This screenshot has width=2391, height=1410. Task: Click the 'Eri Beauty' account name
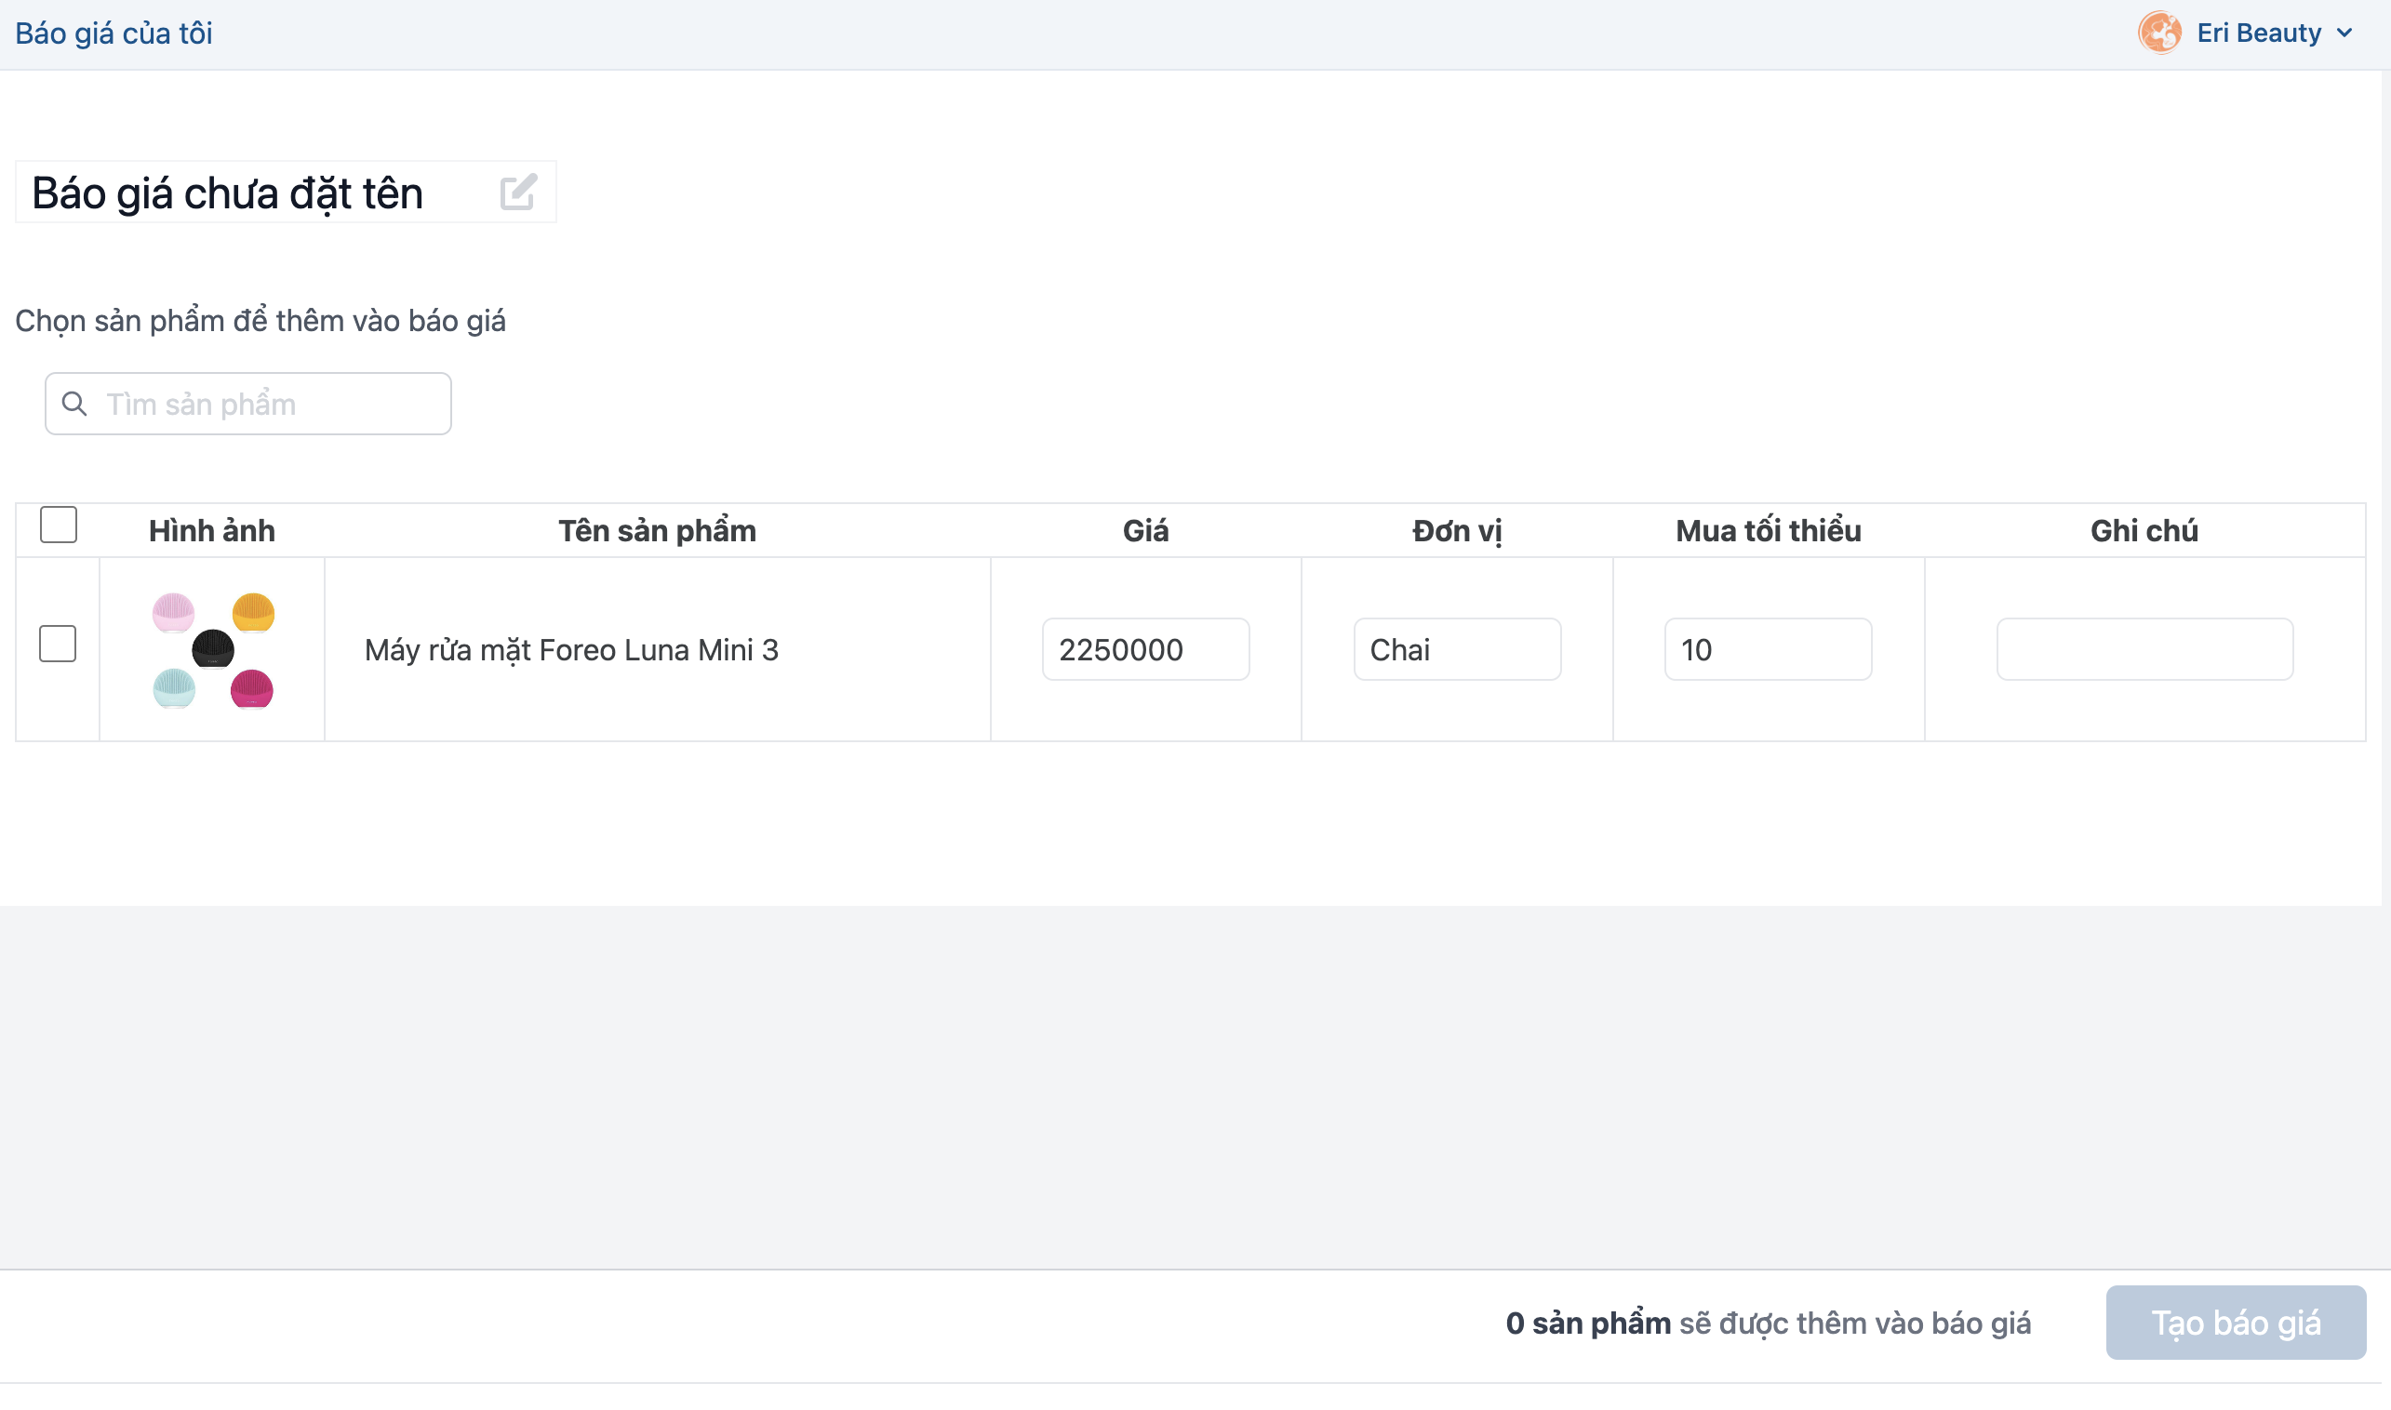click(2258, 33)
